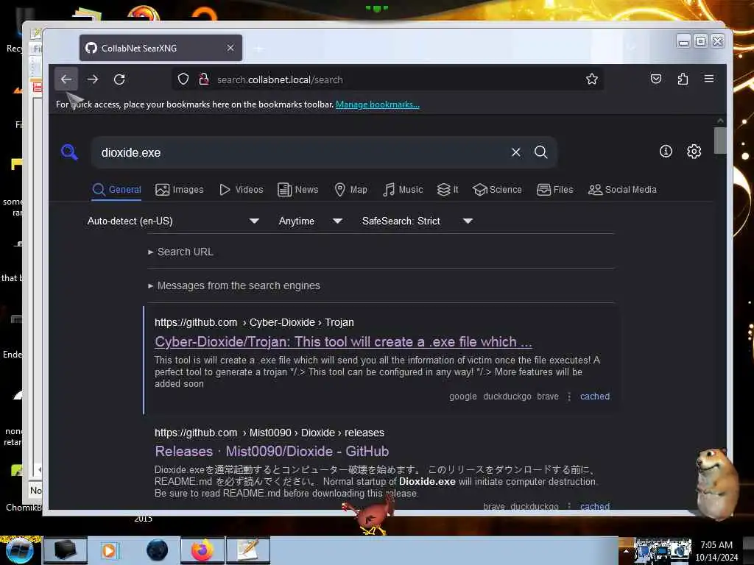Click the github.com Mist0090 Dioxide releases URL

point(269,433)
